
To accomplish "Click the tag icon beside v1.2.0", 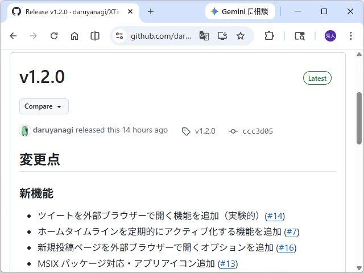I will coord(186,131).
